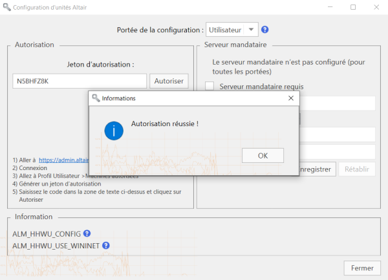Click the help icon next to ALM_HHWU_USE_WININET

[x=106, y=246]
